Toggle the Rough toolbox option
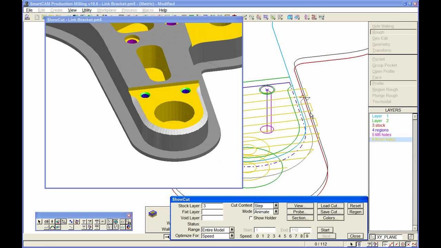 378,32
